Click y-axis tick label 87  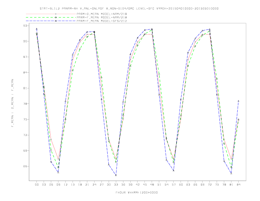(25, 57)
